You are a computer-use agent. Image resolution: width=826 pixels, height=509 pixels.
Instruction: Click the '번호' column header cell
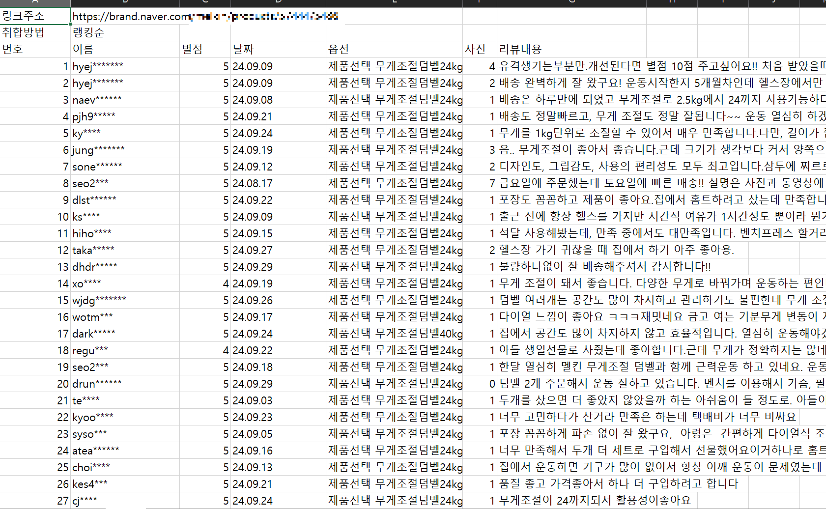tap(35, 50)
